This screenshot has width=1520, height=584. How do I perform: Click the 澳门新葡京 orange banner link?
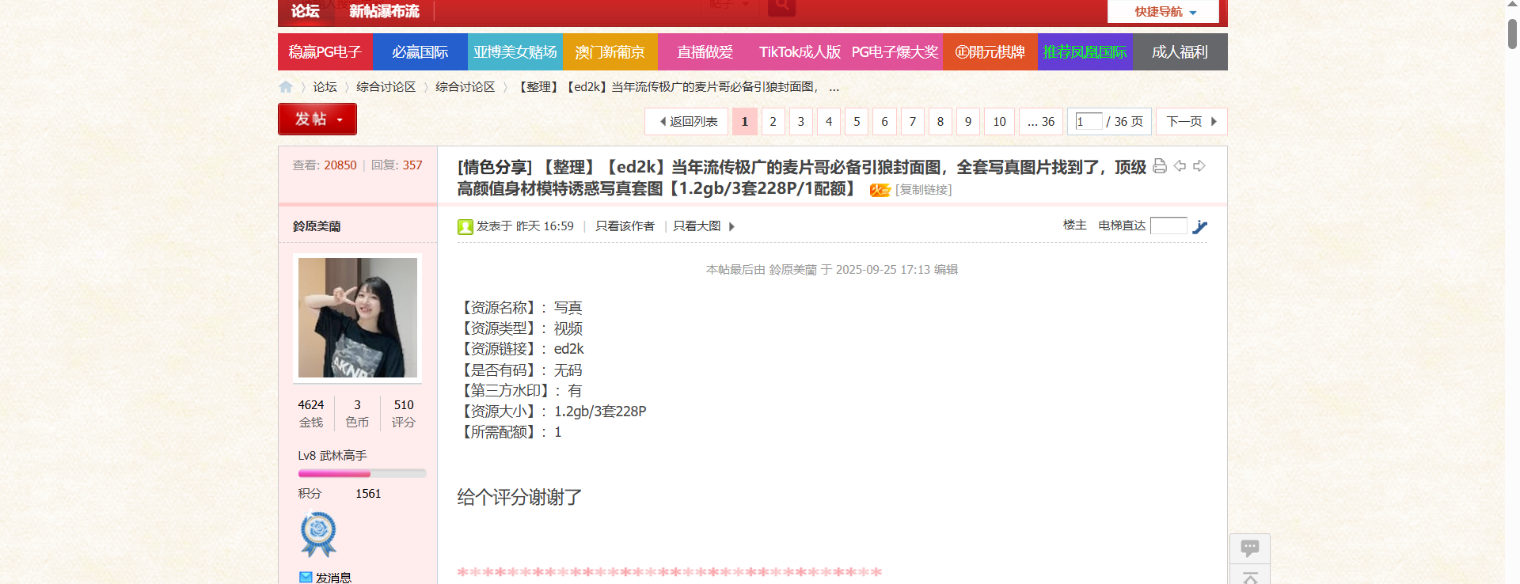click(x=610, y=52)
